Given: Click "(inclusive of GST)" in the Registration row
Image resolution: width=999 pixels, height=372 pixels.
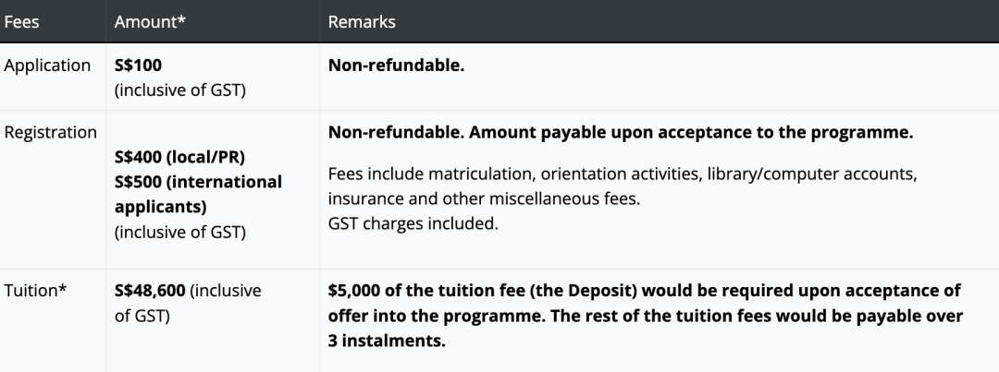Looking at the screenshot, I should 179,232.
